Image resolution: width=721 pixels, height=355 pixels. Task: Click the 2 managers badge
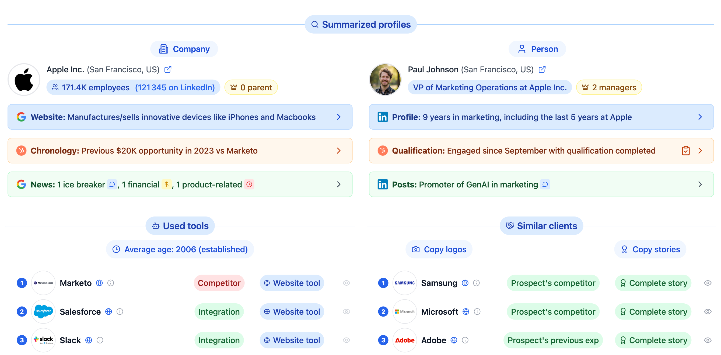(x=609, y=87)
